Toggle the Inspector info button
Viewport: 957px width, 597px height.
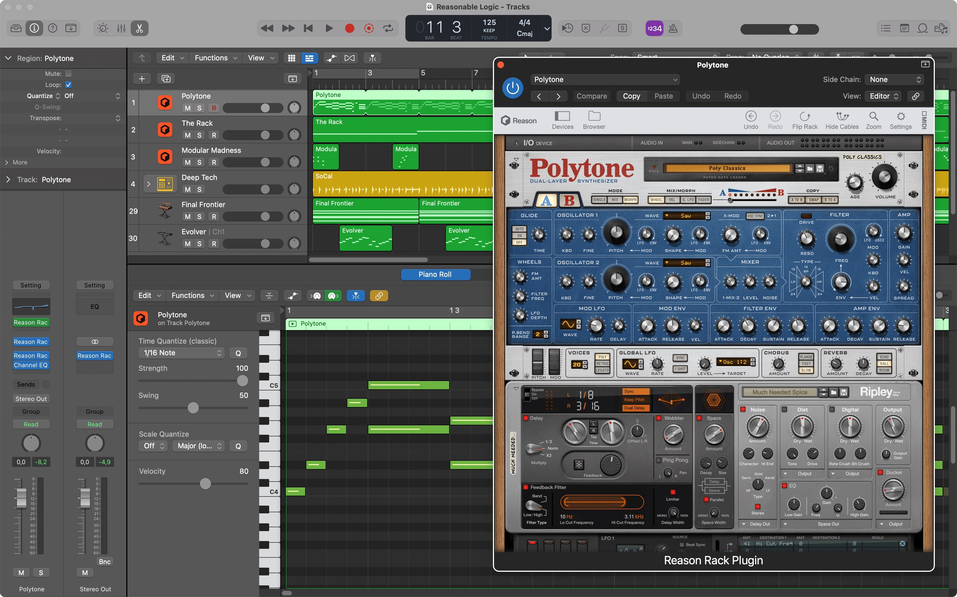pos(34,28)
